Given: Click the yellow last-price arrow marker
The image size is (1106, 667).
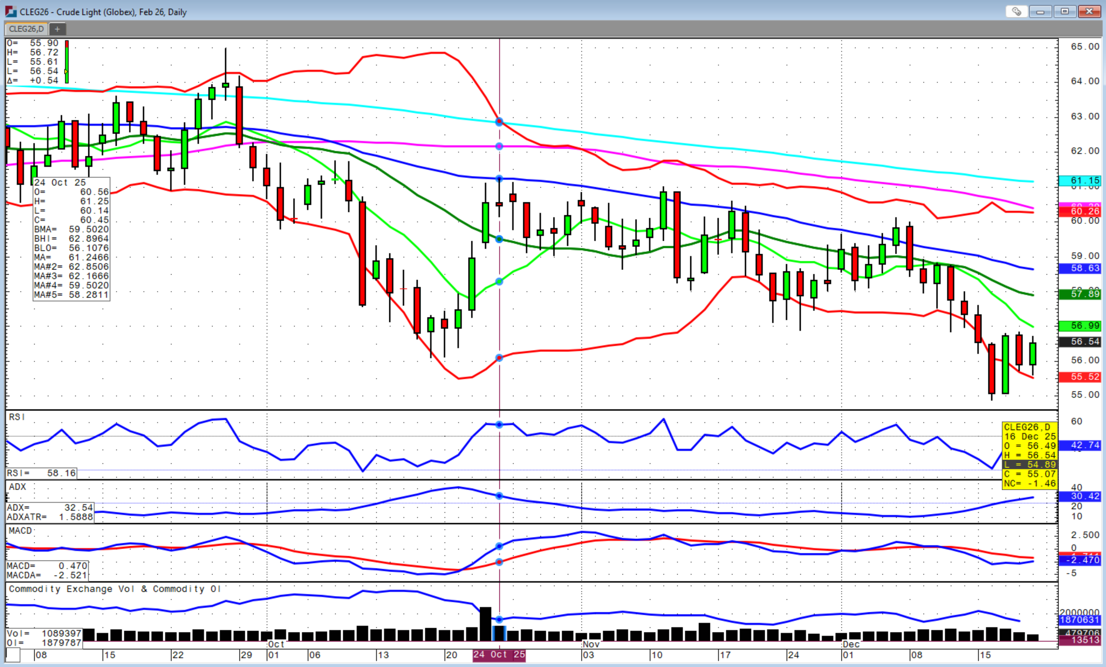Looking at the screenshot, I should (66, 71).
